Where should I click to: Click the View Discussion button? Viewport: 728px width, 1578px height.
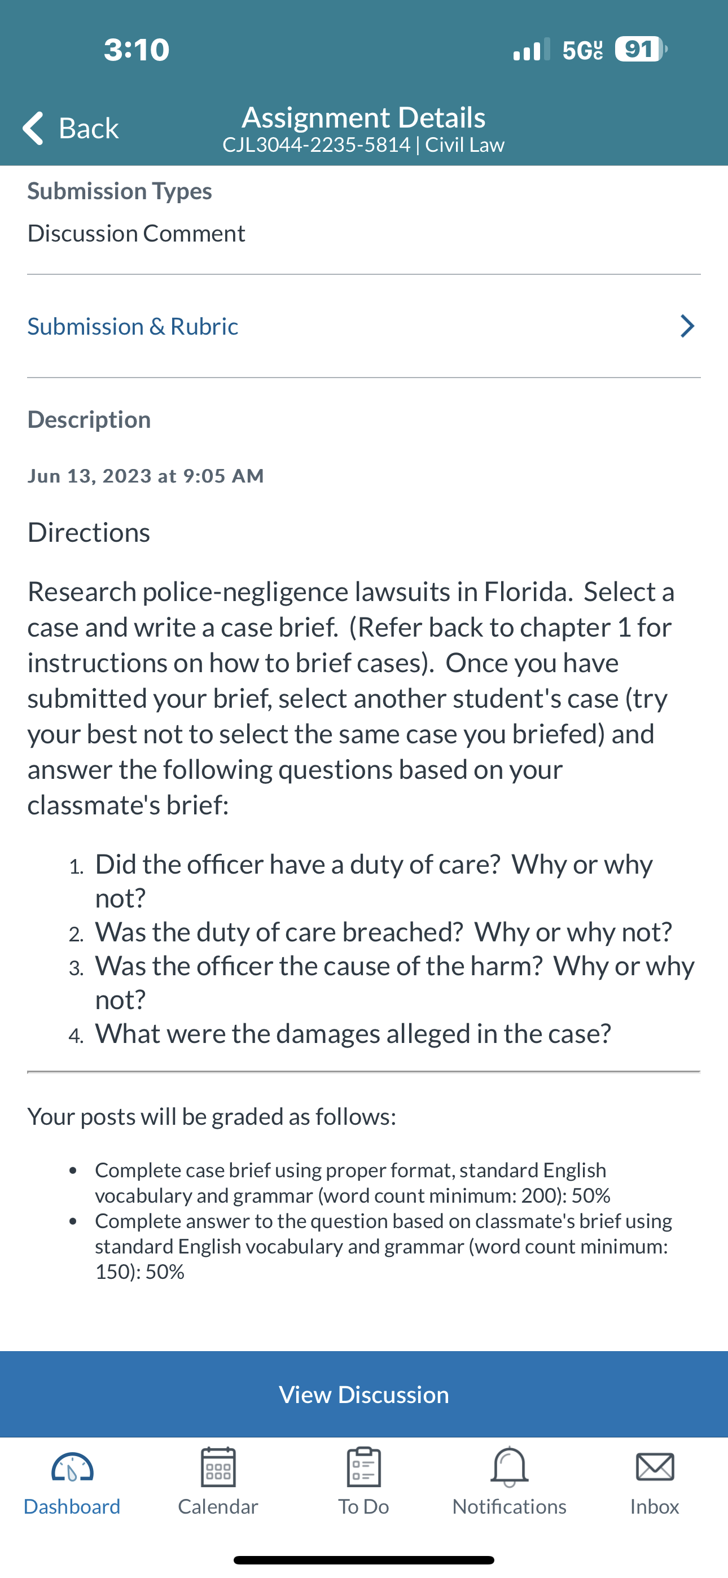point(364,1394)
